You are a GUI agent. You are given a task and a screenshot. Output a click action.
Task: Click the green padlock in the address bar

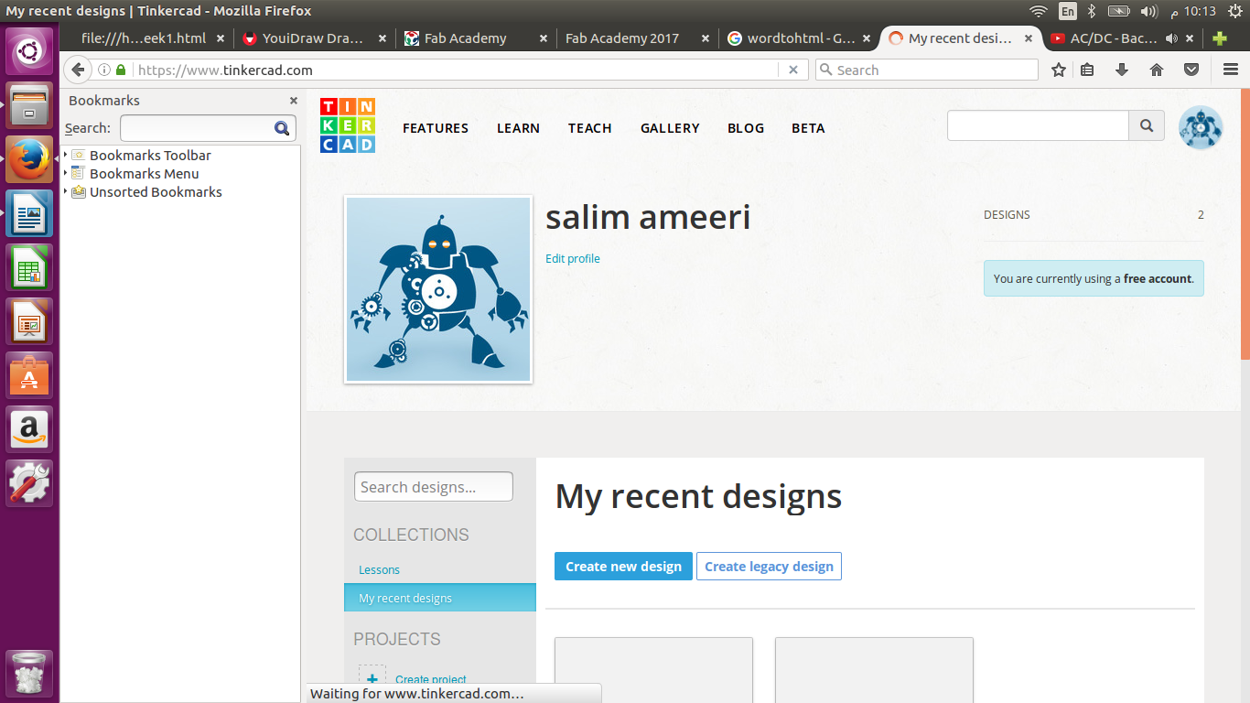point(121,70)
